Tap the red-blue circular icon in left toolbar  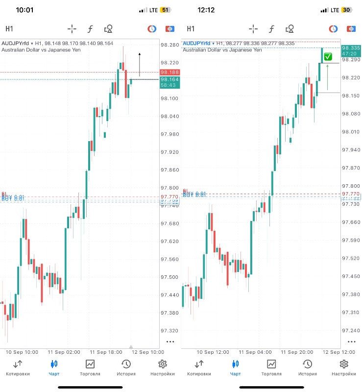click(152, 29)
